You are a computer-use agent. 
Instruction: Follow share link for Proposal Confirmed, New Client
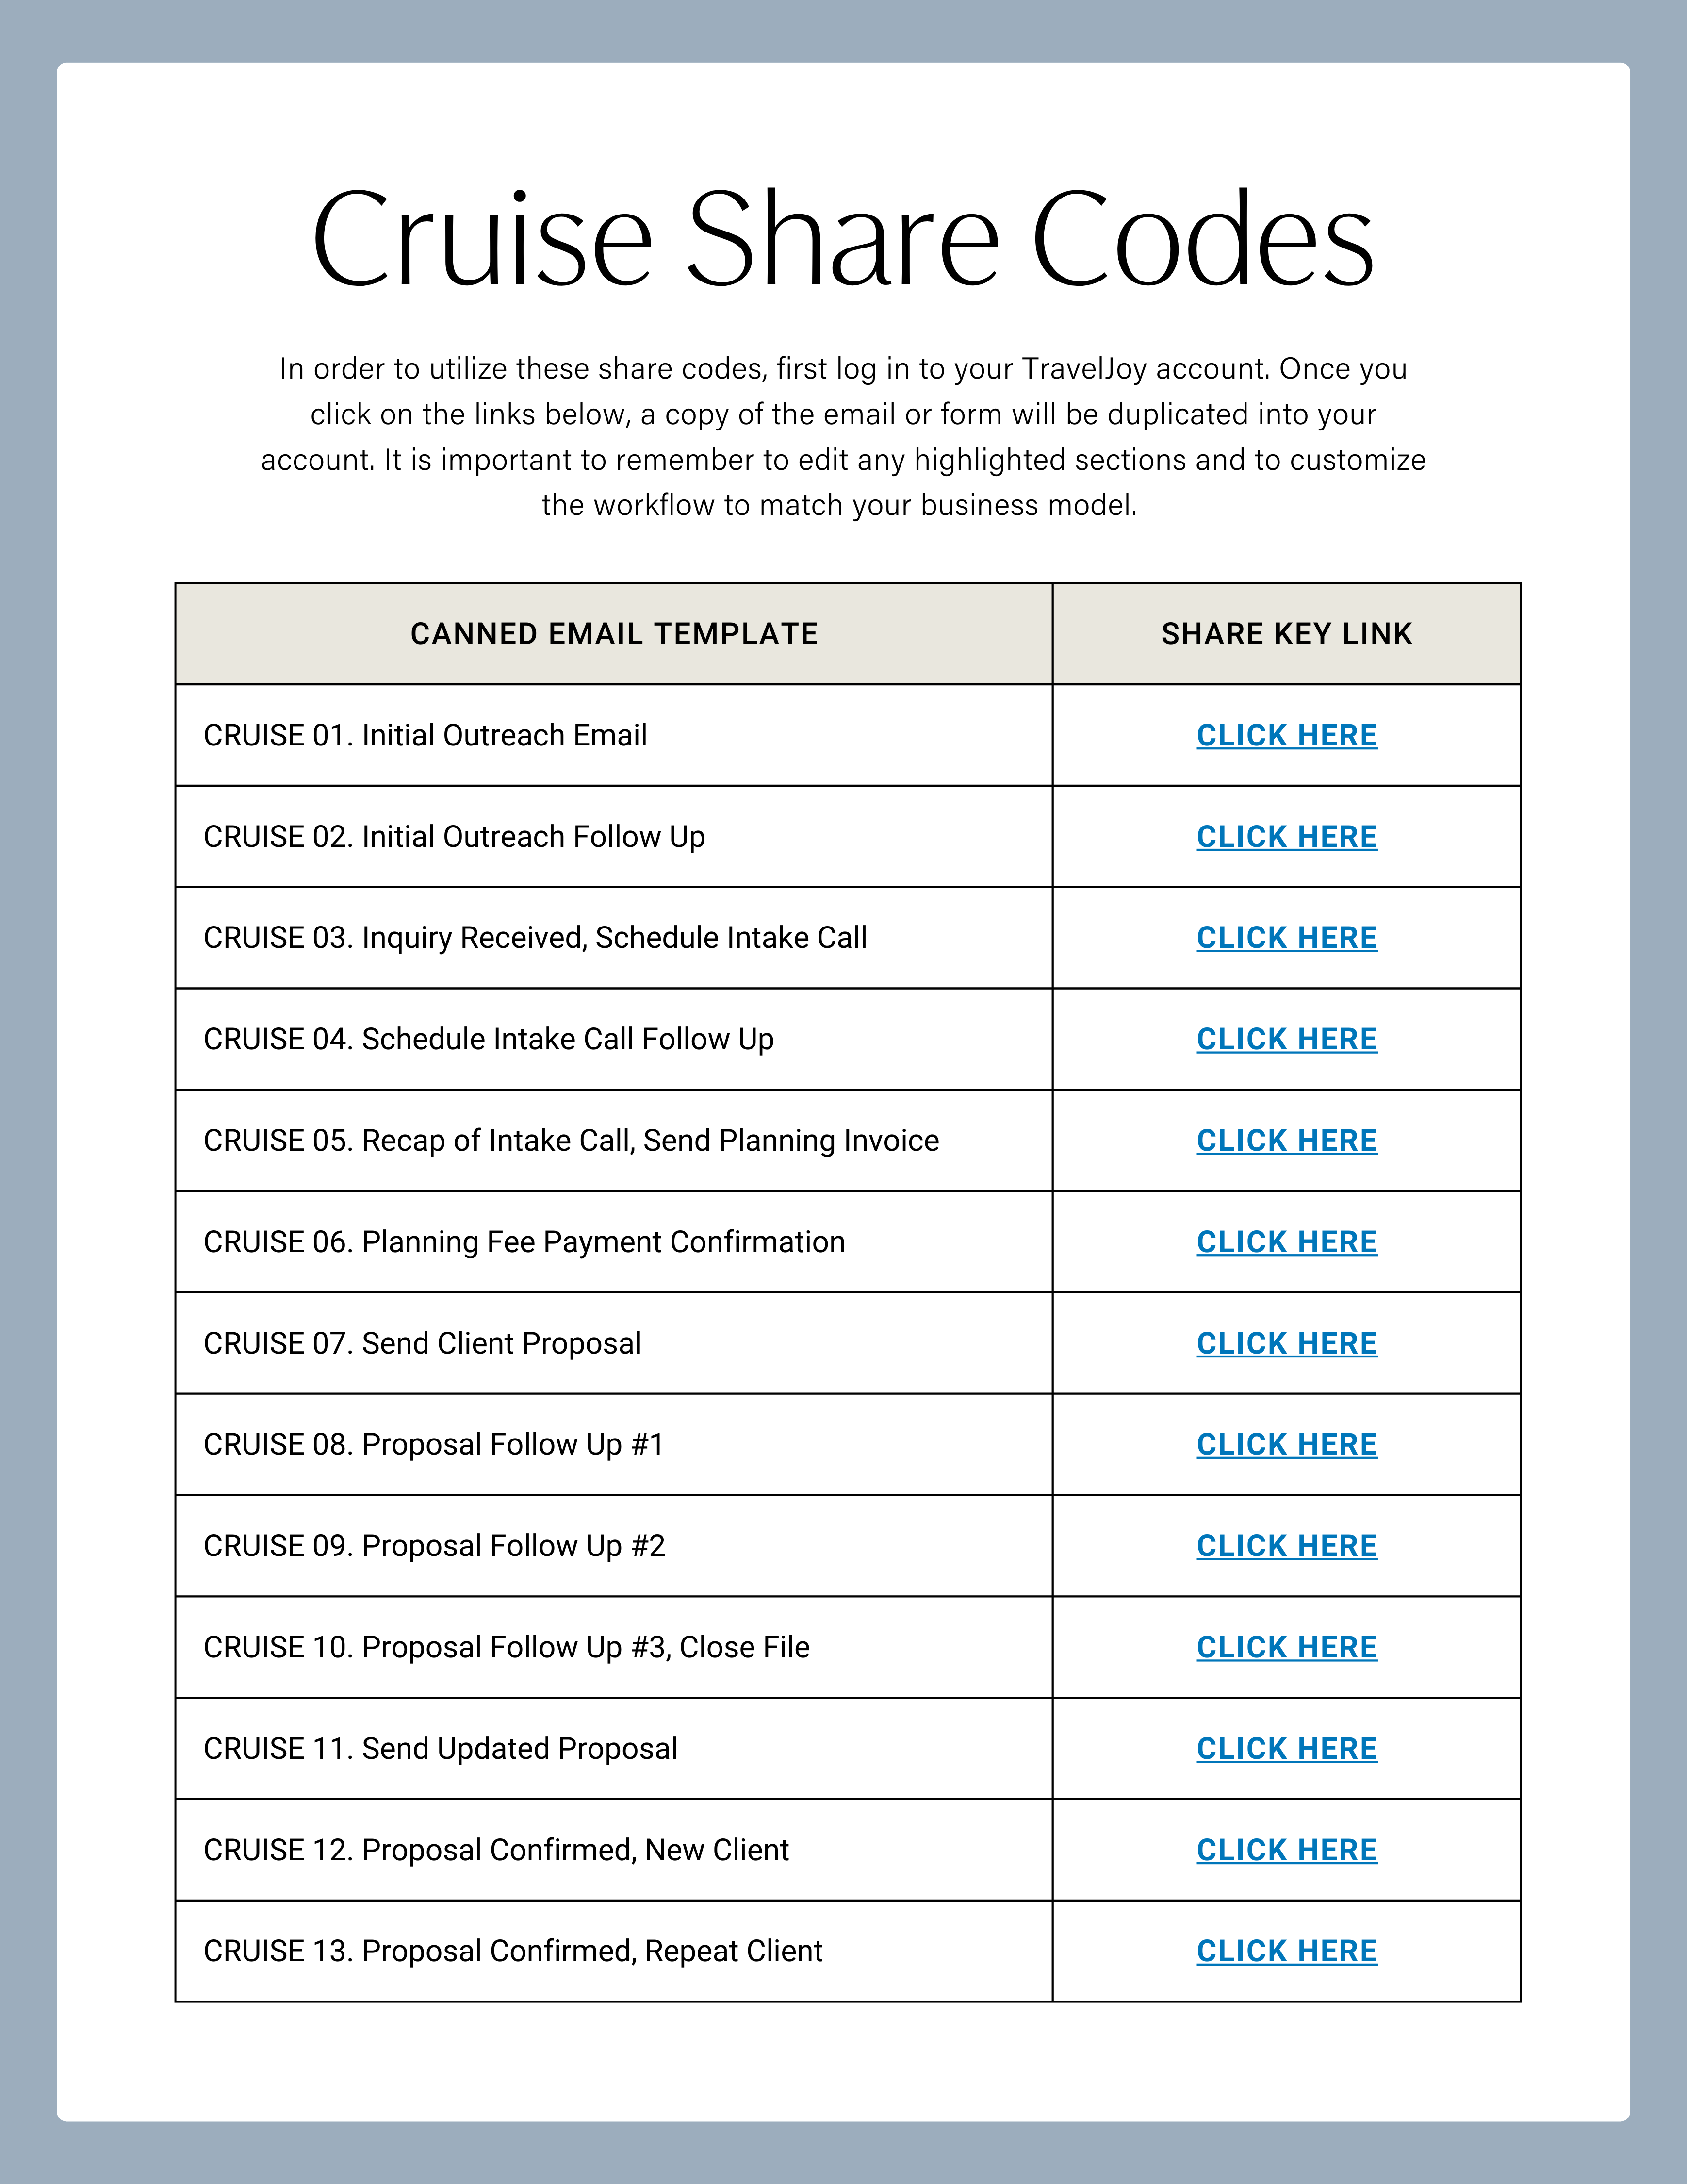pyautogui.click(x=1286, y=1850)
